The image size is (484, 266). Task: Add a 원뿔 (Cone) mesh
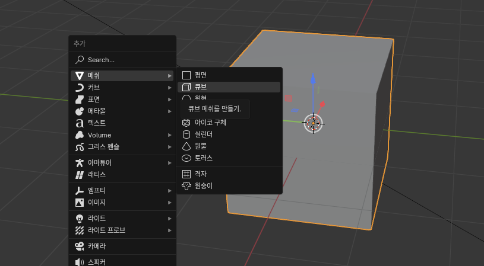(229, 146)
